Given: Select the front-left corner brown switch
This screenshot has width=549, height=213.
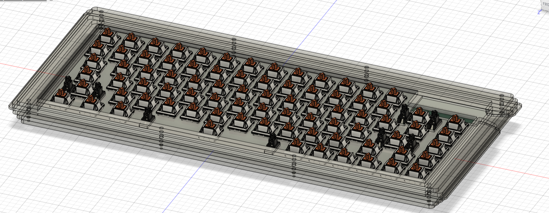Looking at the screenshot, I should tap(61, 97).
